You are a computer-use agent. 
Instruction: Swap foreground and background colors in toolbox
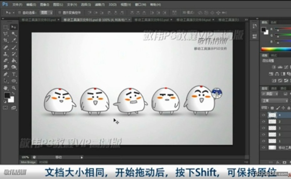pos(13,93)
